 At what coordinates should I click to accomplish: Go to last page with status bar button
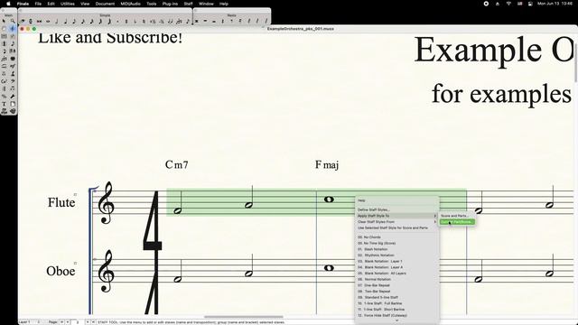[93, 322]
